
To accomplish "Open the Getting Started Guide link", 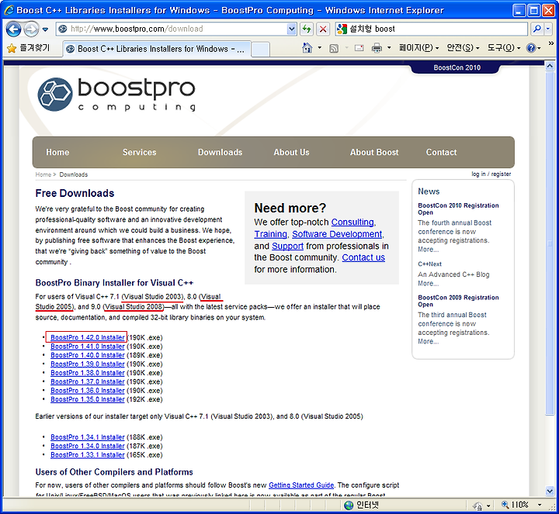I will point(301,485).
